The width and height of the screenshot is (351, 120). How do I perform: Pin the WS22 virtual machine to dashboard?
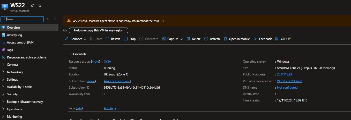32,5
